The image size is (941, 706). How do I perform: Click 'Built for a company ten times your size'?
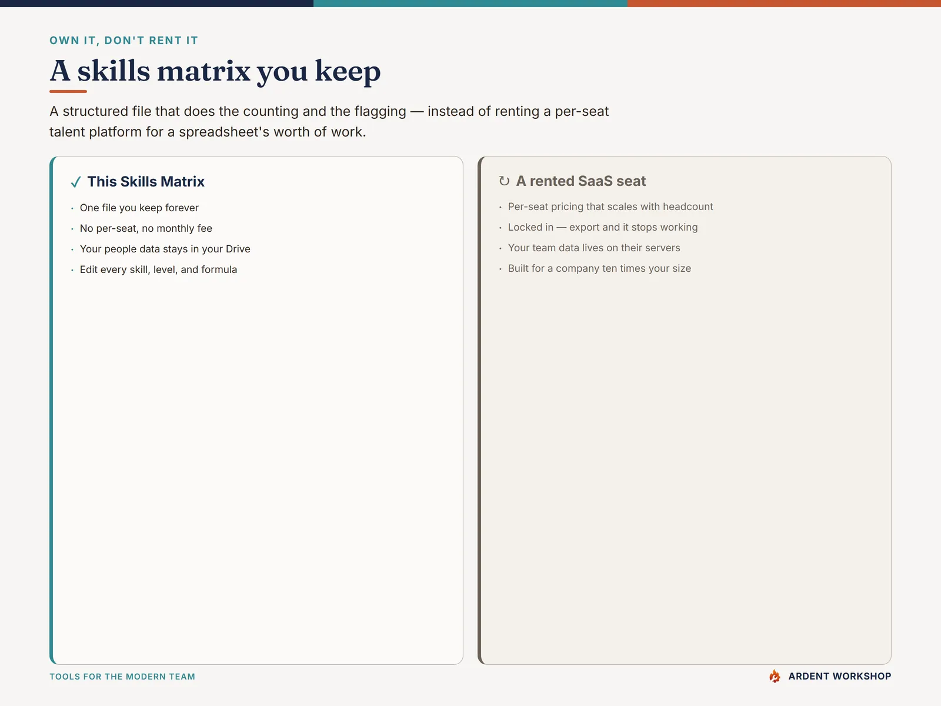click(x=599, y=268)
